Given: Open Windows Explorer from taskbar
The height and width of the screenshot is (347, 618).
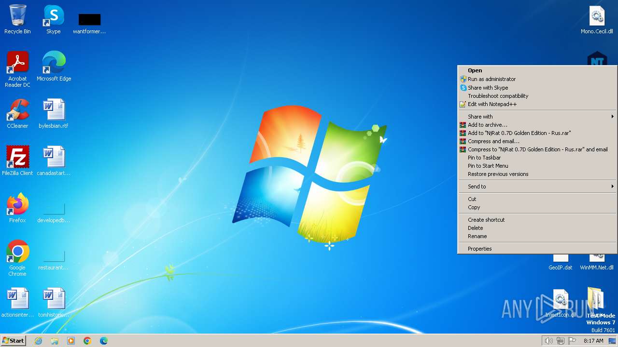Looking at the screenshot, I should [55, 341].
